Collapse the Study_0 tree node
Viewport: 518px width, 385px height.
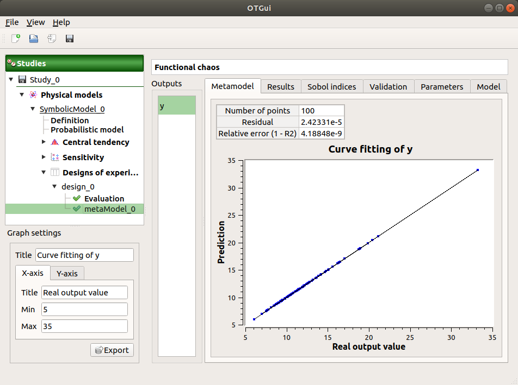tap(11, 80)
